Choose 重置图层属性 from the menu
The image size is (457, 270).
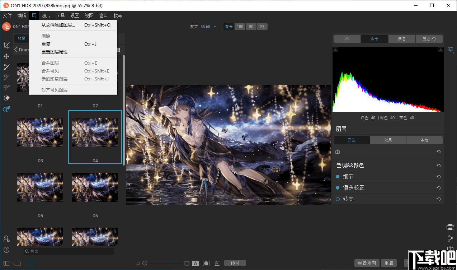click(73, 52)
